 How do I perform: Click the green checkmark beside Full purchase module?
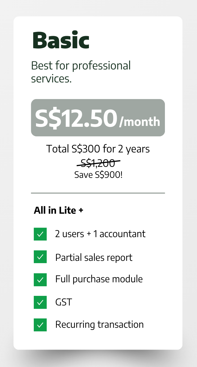pos(40,279)
